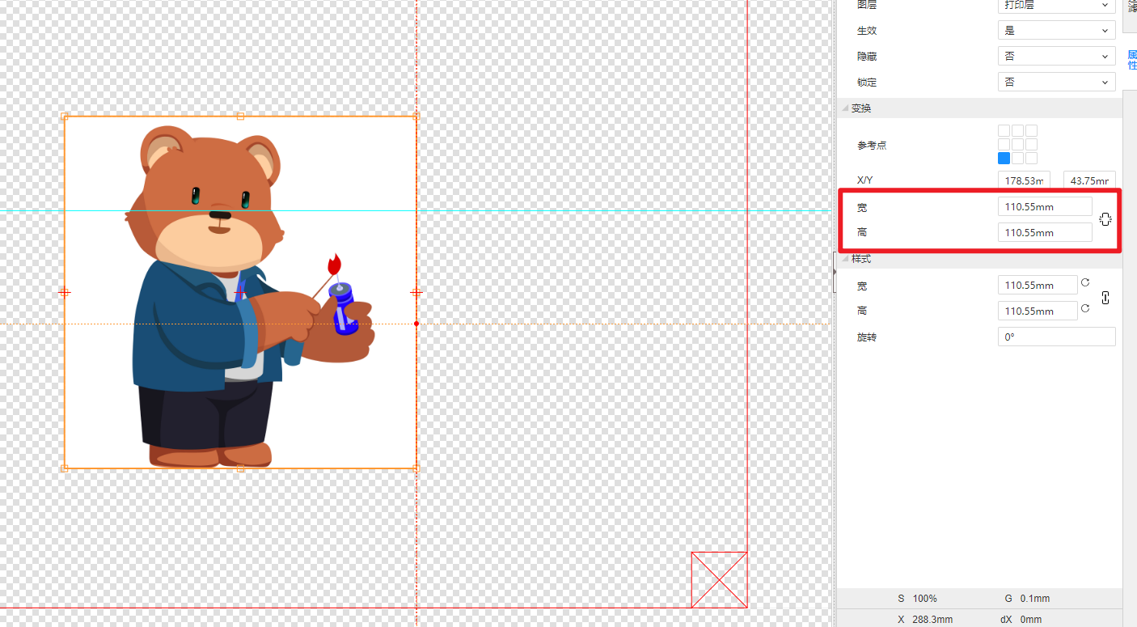Click the X/Y label

pos(865,180)
